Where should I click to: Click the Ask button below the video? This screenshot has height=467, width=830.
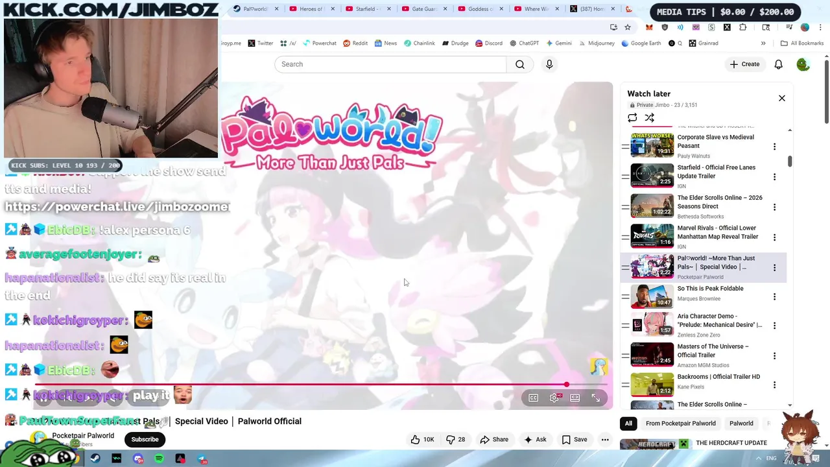coord(535,440)
